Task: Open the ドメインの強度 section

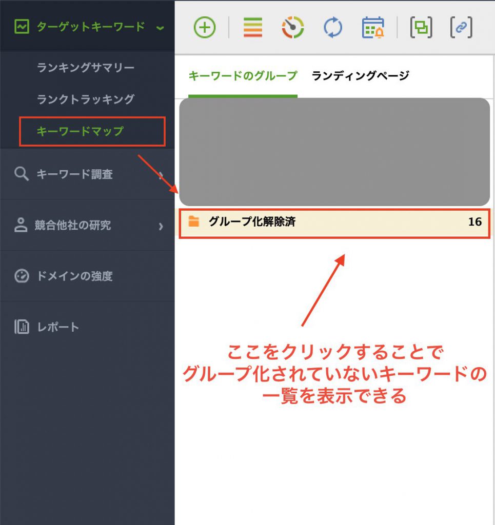Action: click(87, 276)
